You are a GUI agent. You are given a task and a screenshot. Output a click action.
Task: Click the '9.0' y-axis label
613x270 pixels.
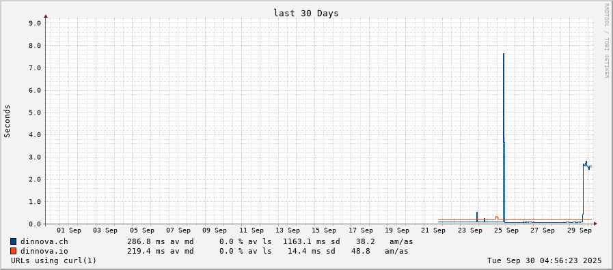tap(35, 23)
